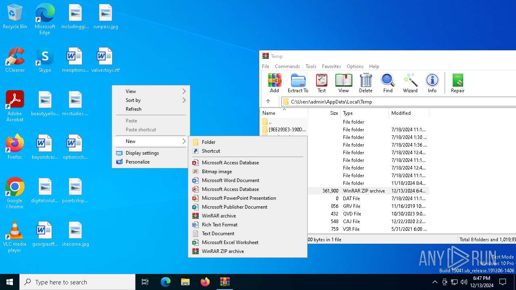Open the Help menu in WinRAR
Viewport: 516px width, 290px height.
[374, 66]
